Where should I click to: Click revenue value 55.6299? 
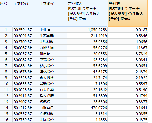100,66
